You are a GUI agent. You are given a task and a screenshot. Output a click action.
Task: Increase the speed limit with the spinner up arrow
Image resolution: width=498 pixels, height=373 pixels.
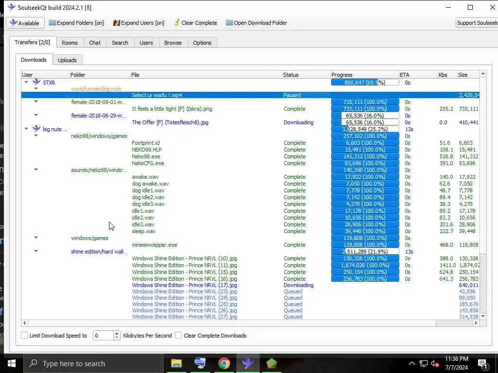click(117, 333)
